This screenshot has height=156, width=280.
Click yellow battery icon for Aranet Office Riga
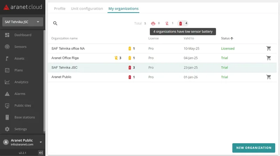click(130, 58)
